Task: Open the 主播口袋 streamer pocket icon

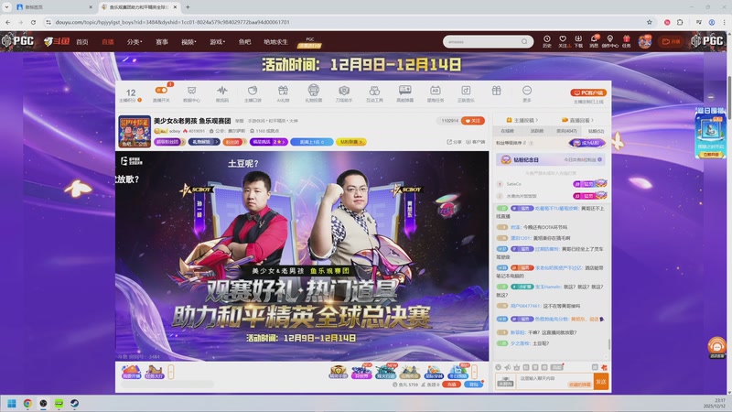Action: tap(253, 93)
